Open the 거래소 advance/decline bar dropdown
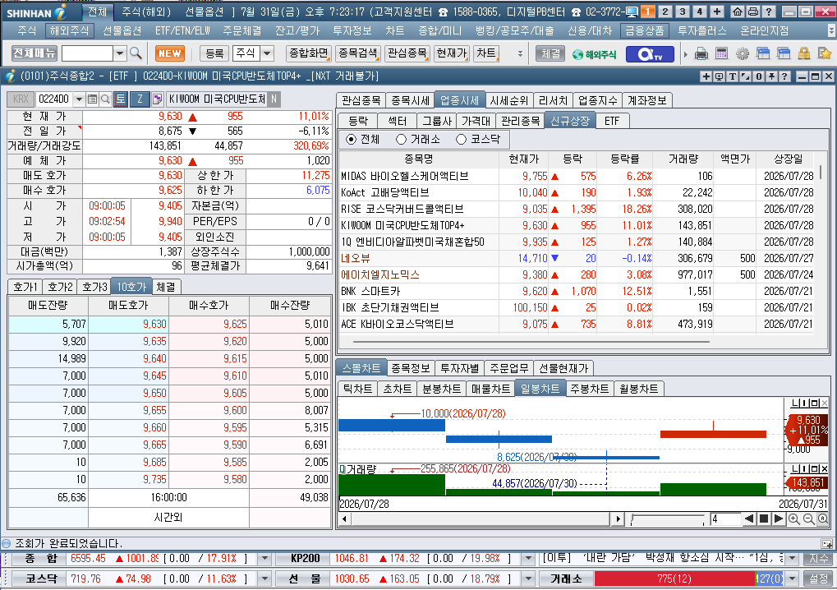The image size is (837, 590). click(x=792, y=578)
